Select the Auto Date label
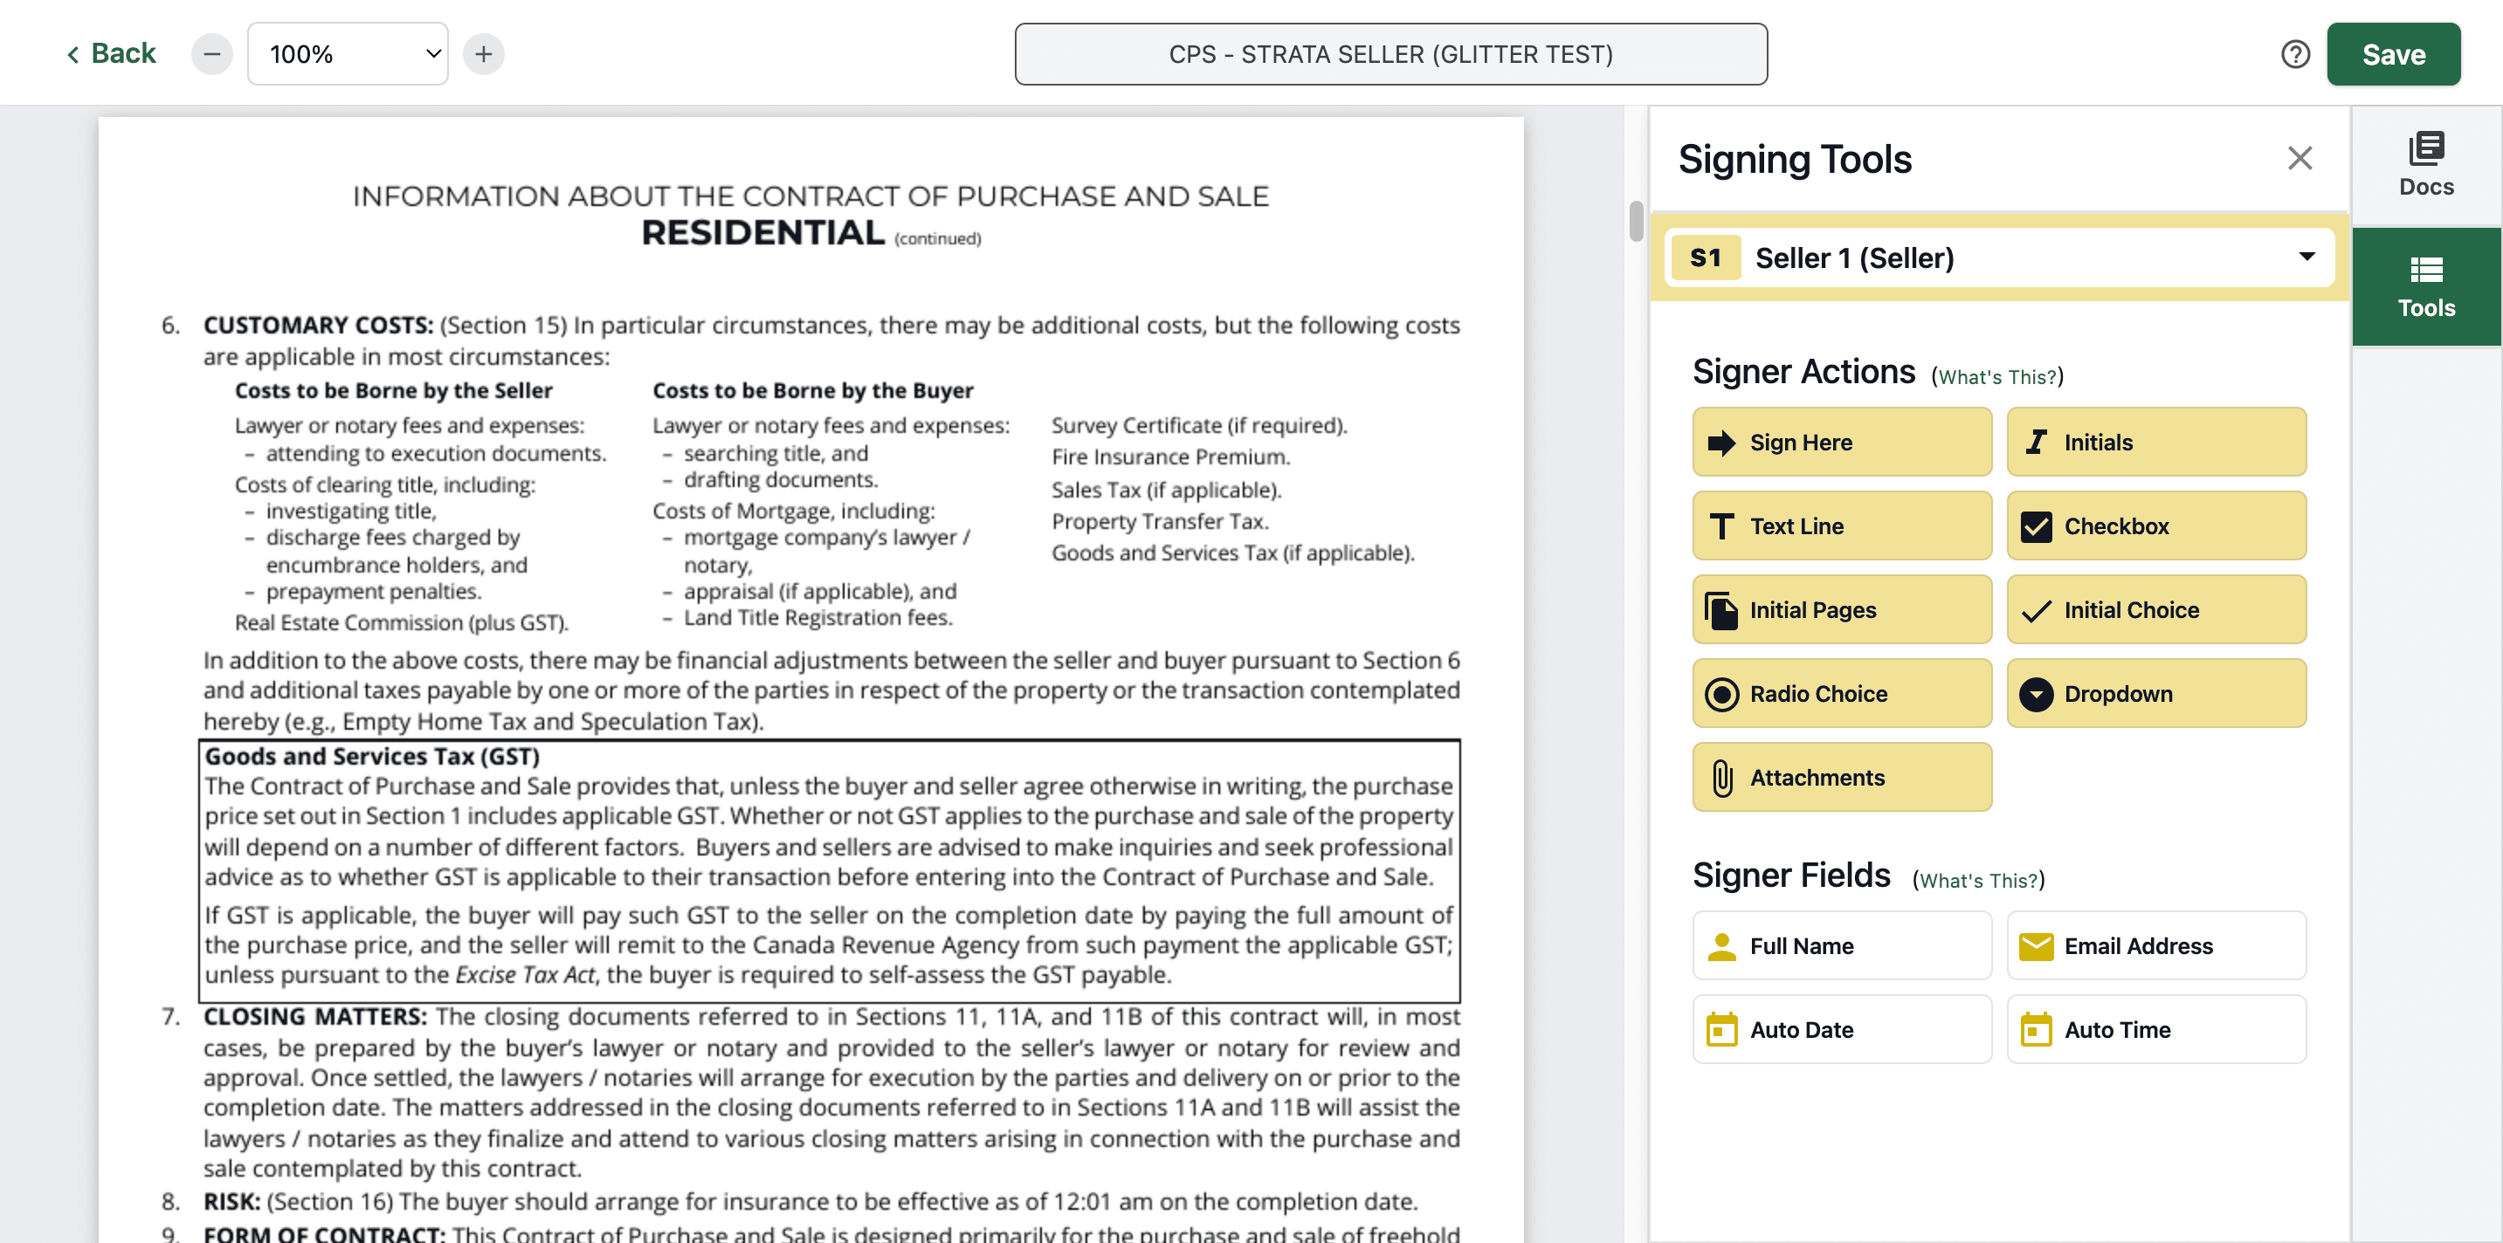The height and width of the screenshot is (1243, 2503). pyautogui.click(x=1802, y=1029)
